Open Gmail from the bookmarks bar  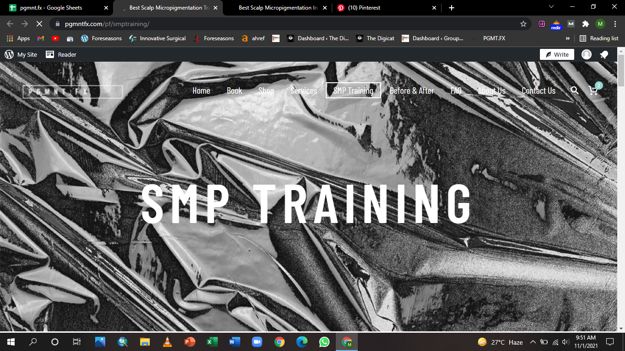point(40,38)
